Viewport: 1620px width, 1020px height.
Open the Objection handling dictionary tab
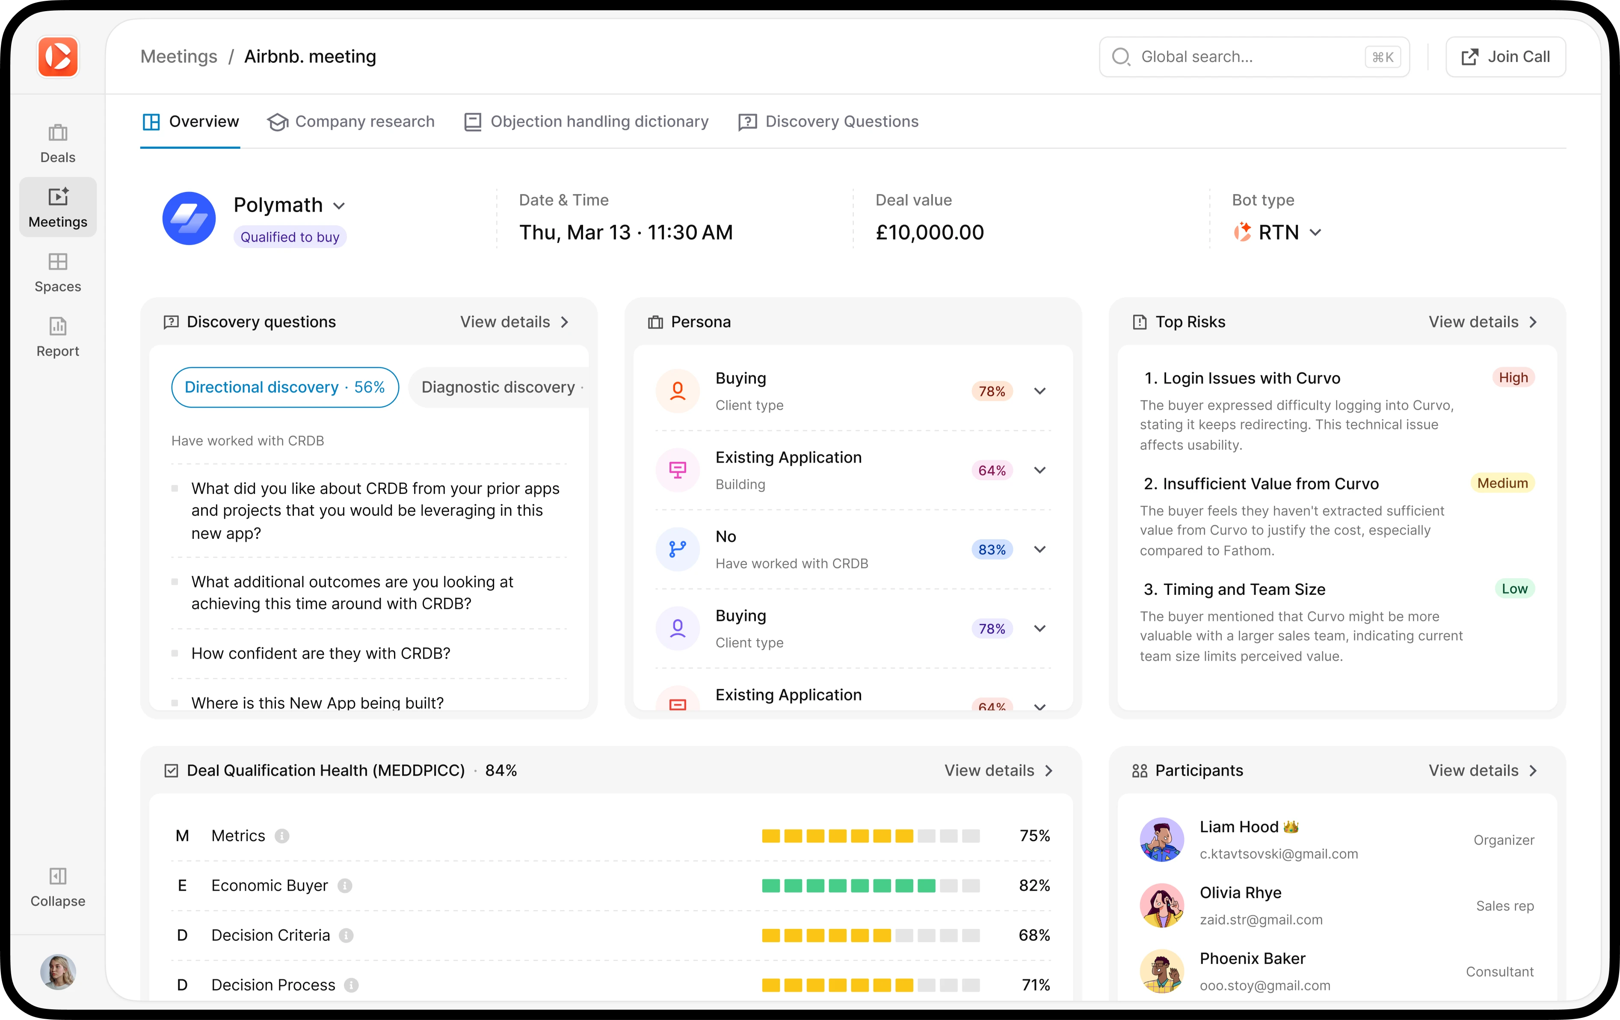[x=586, y=122]
